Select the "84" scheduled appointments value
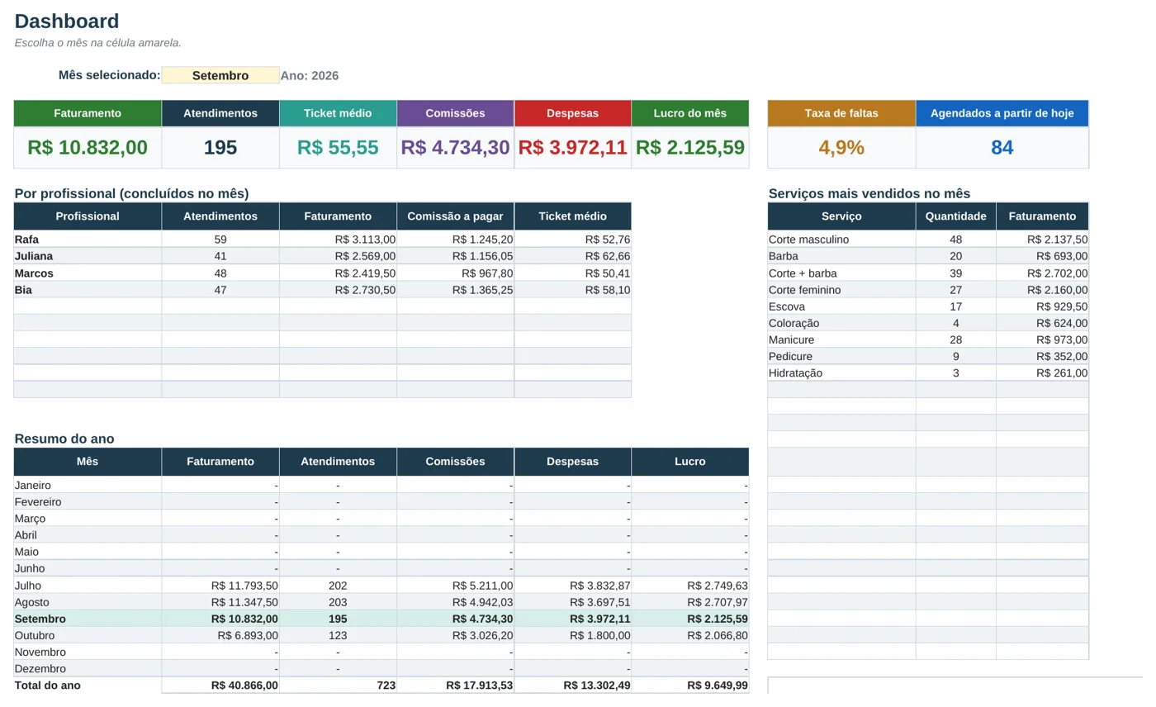 [x=1002, y=148]
